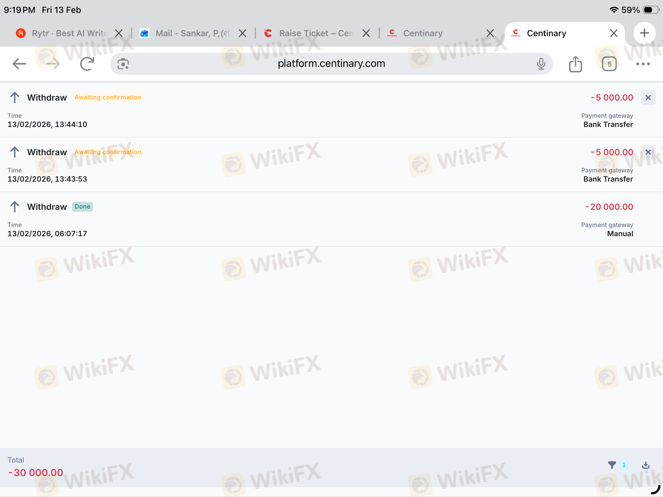Close the Raise Ticket tab
Image resolution: width=663 pixels, height=497 pixels.
click(x=366, y=33)
